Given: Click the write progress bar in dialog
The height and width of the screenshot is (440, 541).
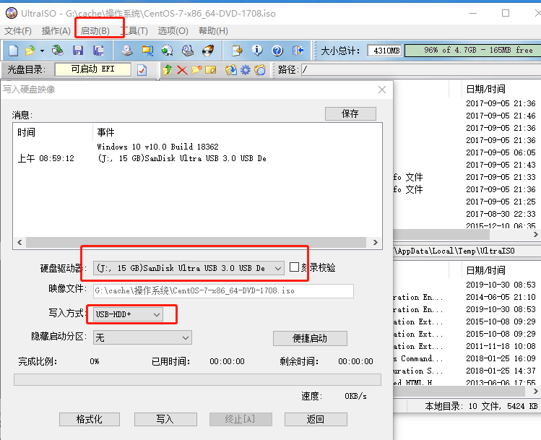Looking at the screenshot, I should point(197,379).
